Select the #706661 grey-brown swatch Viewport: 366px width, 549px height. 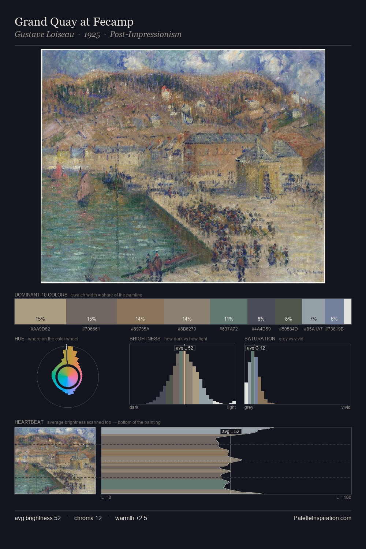pyautogui.click(x=91, y=311)
